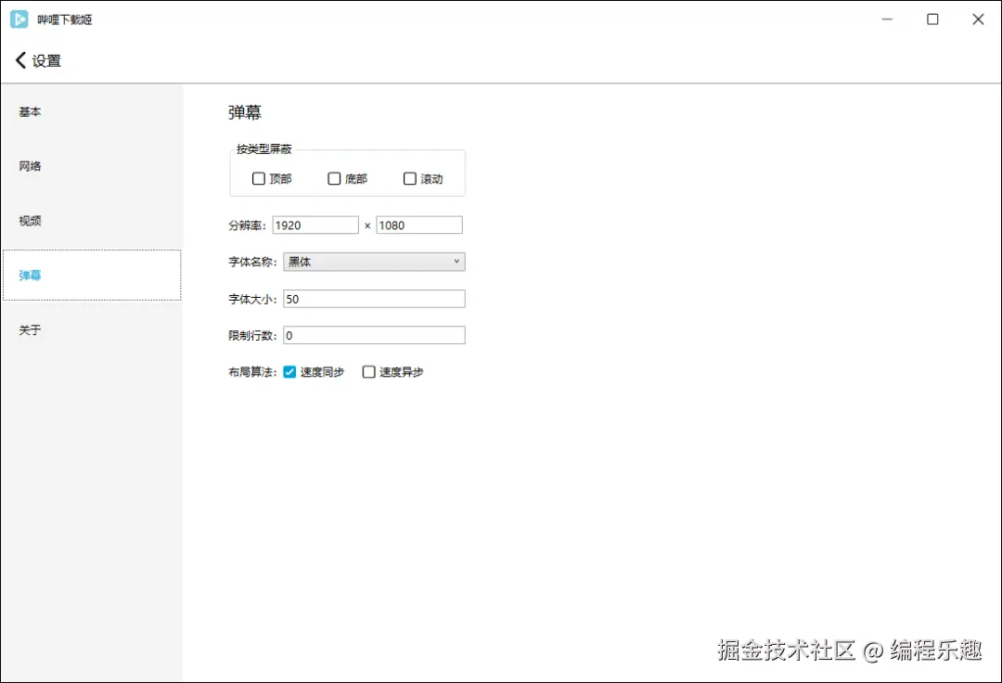Switch to the 基本 settings tab
The width and height of the screenshot is (1002, 683).
[x=29, y=111]
